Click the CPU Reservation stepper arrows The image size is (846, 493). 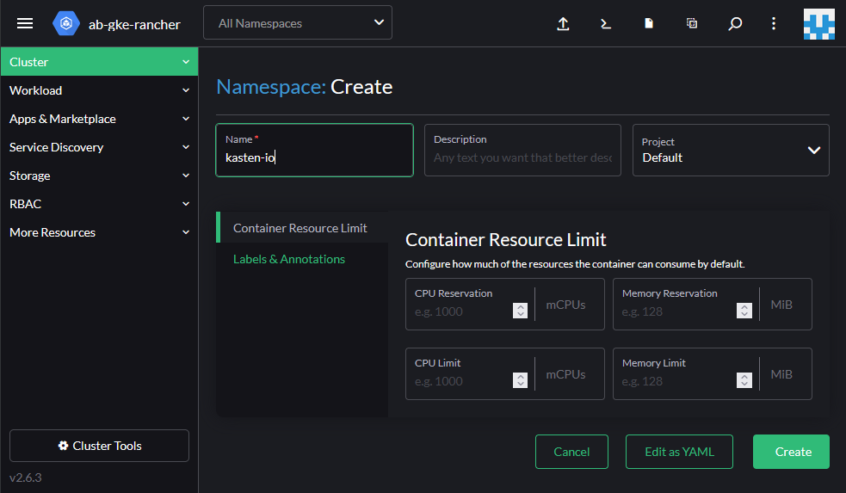tap(520, 311)
